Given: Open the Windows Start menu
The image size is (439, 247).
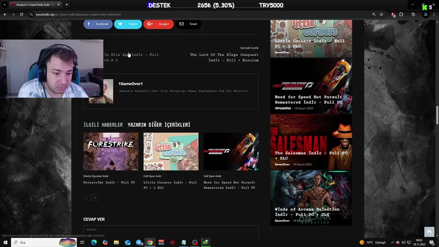Looking at the screenshot, I should 5,243.
